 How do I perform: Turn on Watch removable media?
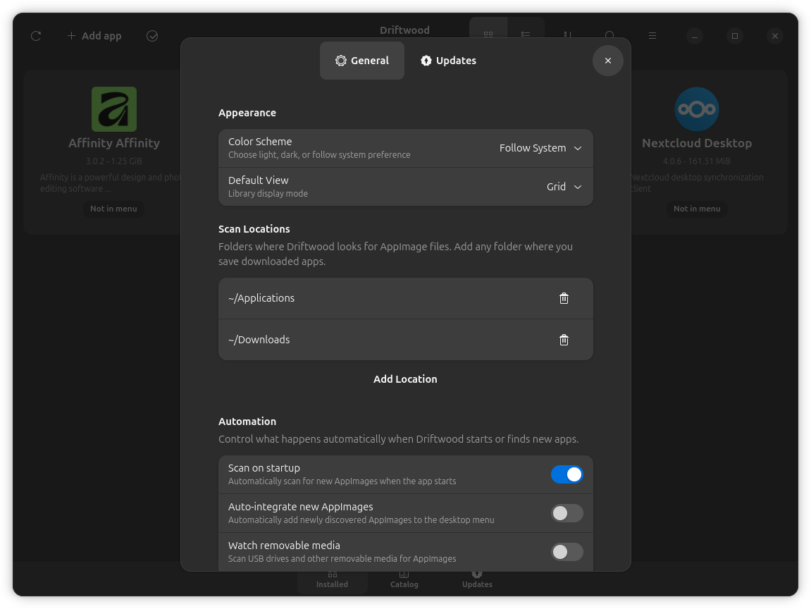coord(567,552)
